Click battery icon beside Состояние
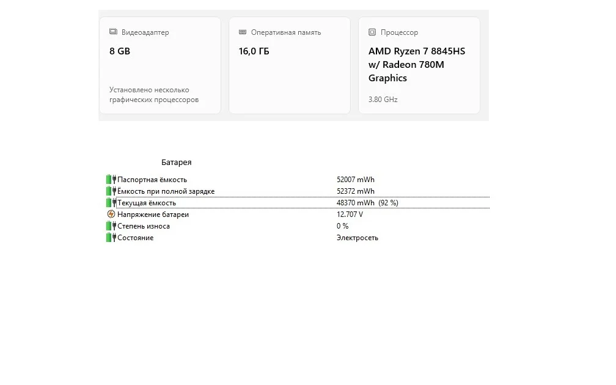This screenshot has height=385, width=616. point(111,237)
